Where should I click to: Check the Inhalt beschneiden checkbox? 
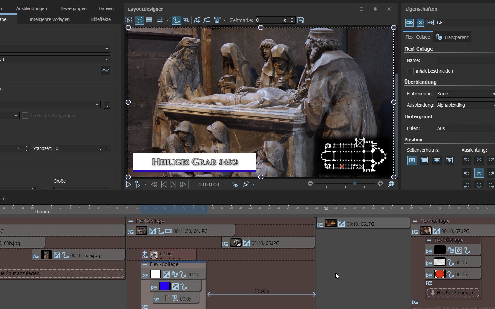(410, 71)
